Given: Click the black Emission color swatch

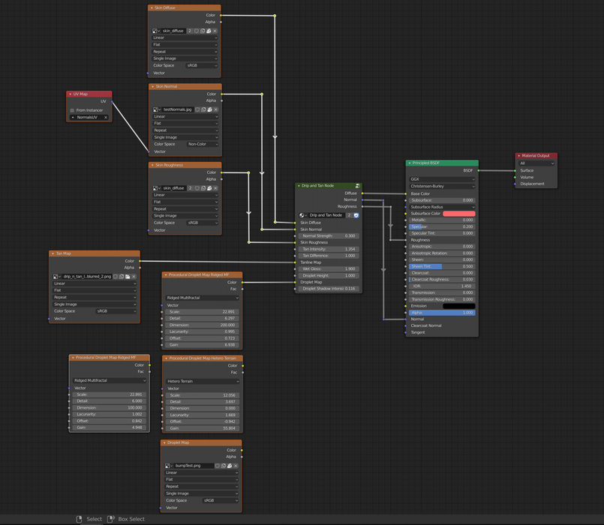Looking at the screenshot, I should click(458, 306).
